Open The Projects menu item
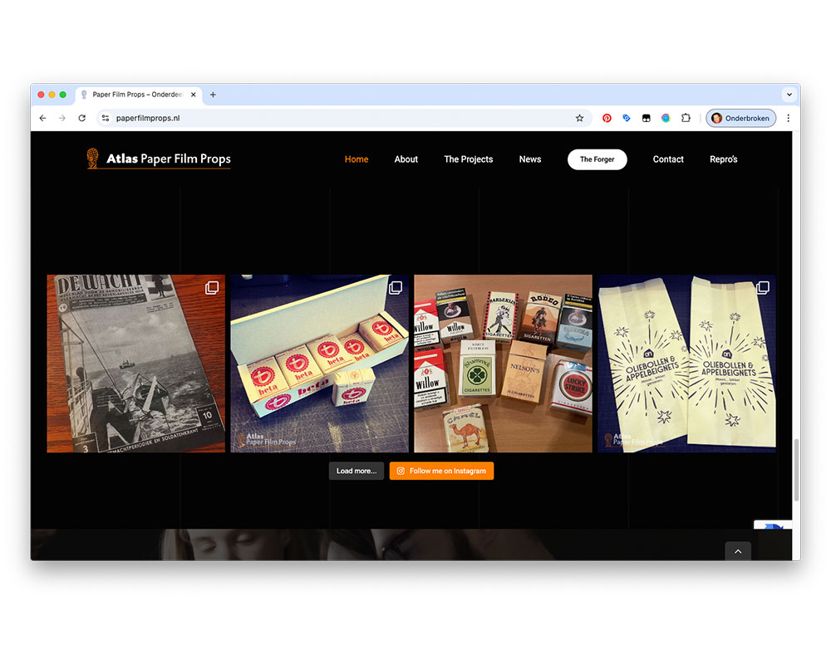Viewport: 831px width, 664px height. [468, 159]
